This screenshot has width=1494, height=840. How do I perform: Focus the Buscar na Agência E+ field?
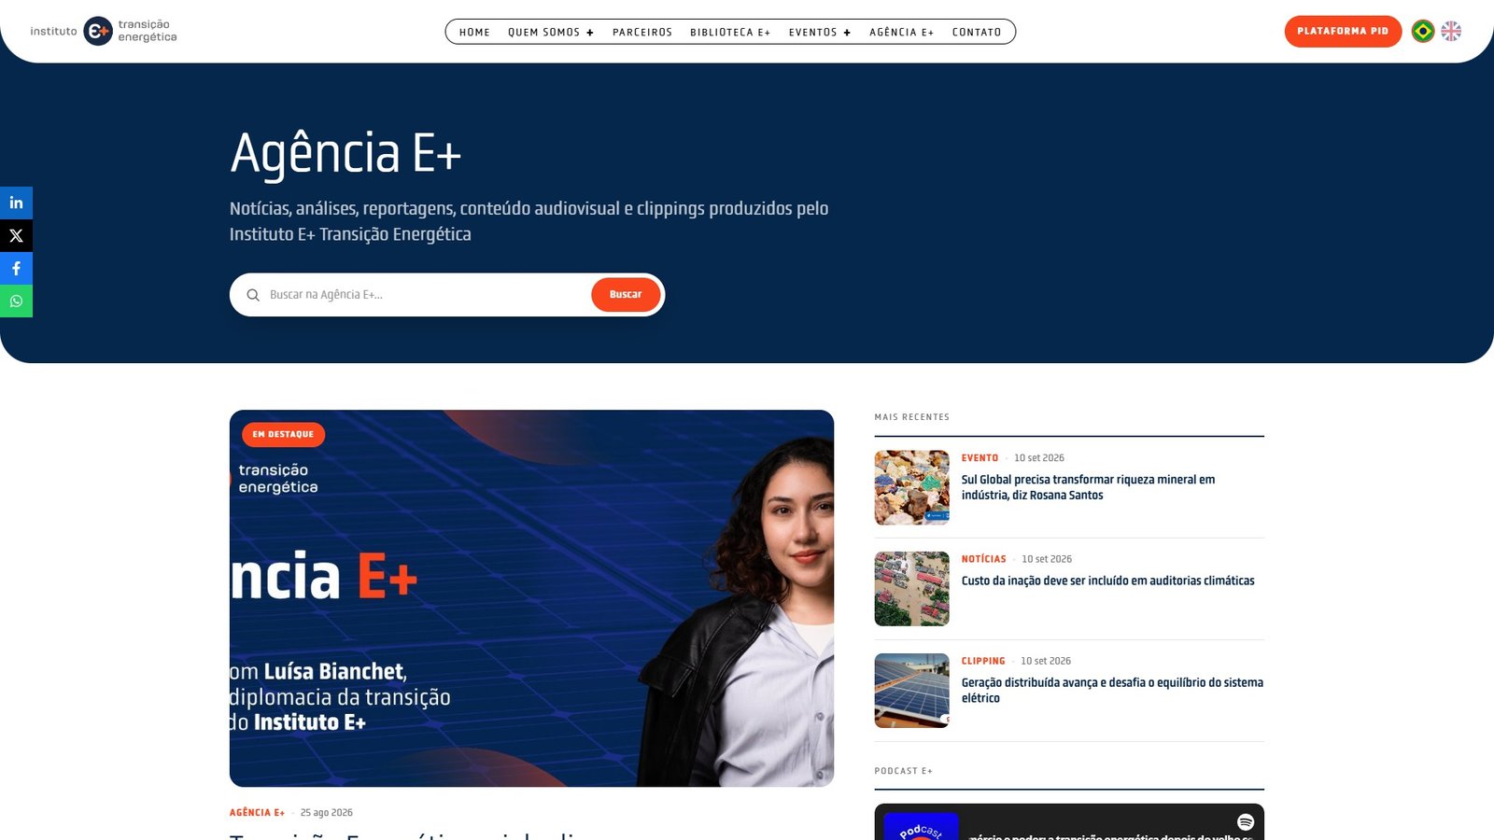click(x=425, y=295)
